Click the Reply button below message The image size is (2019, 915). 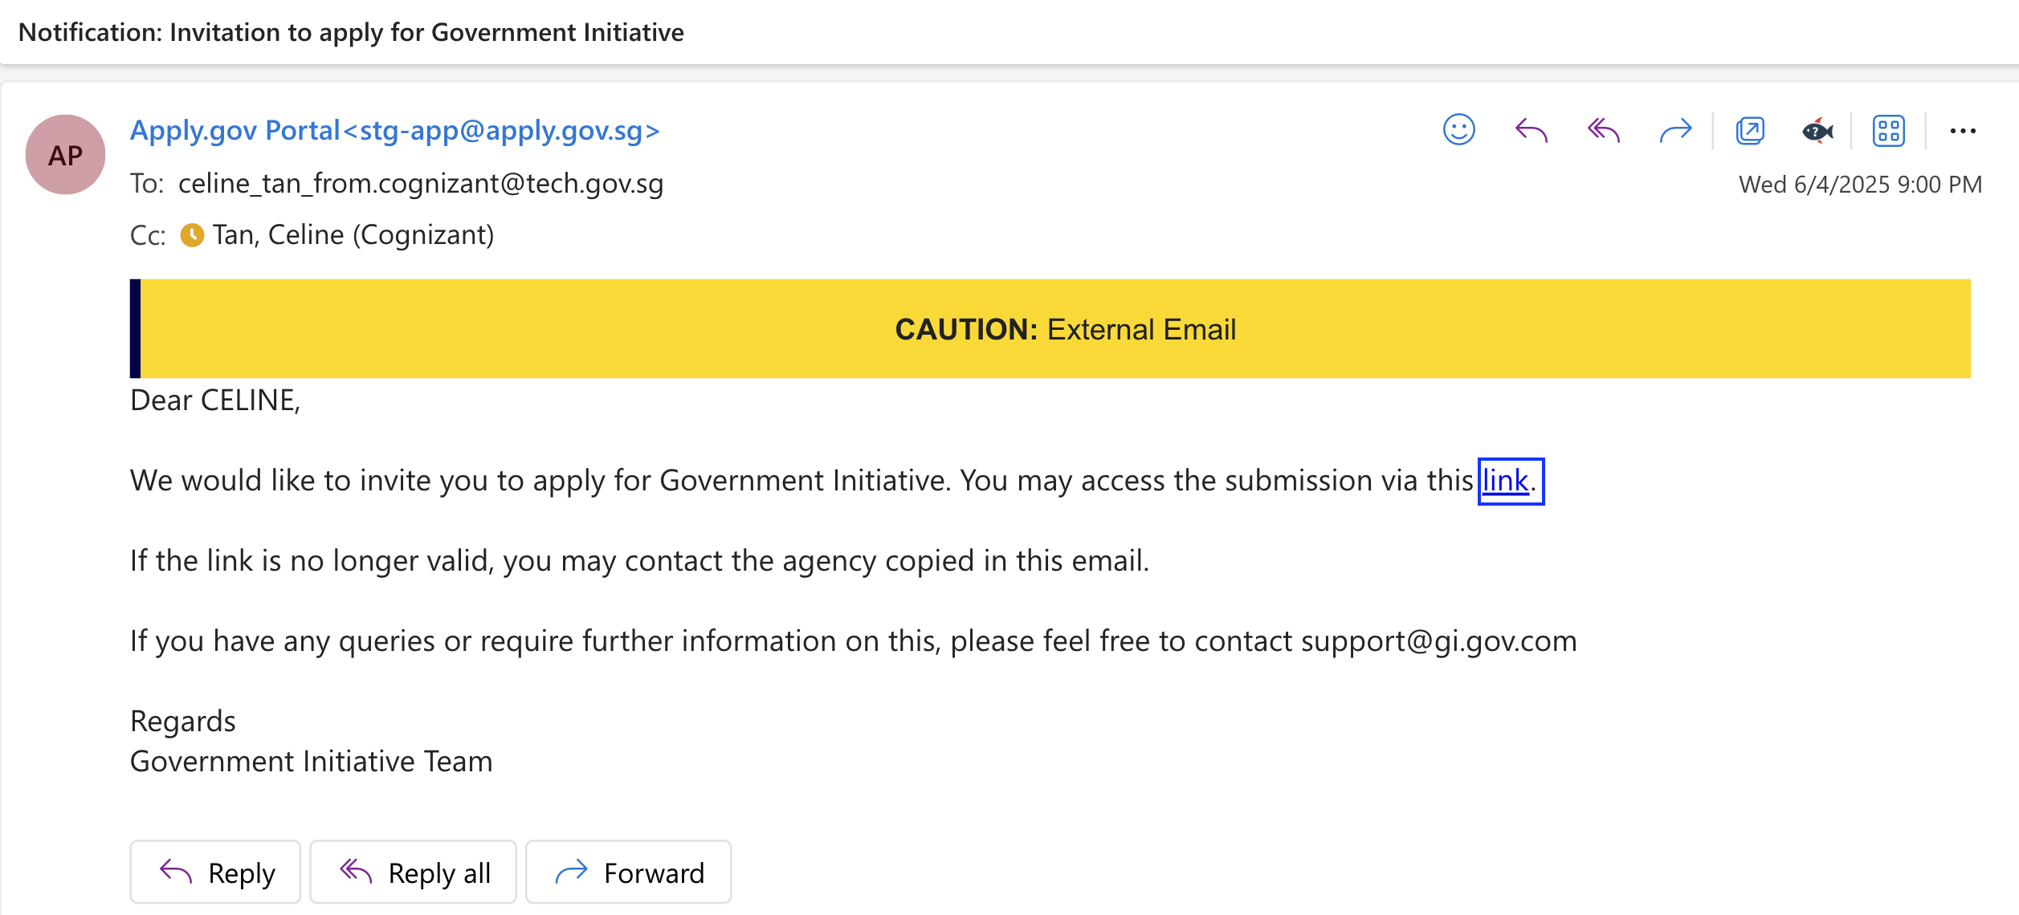[215, 872]
